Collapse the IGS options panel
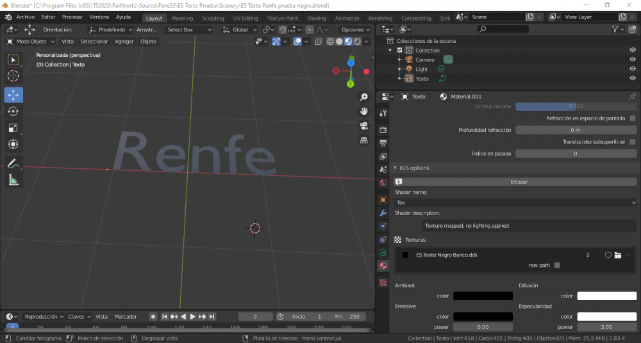 pos(395,168)
